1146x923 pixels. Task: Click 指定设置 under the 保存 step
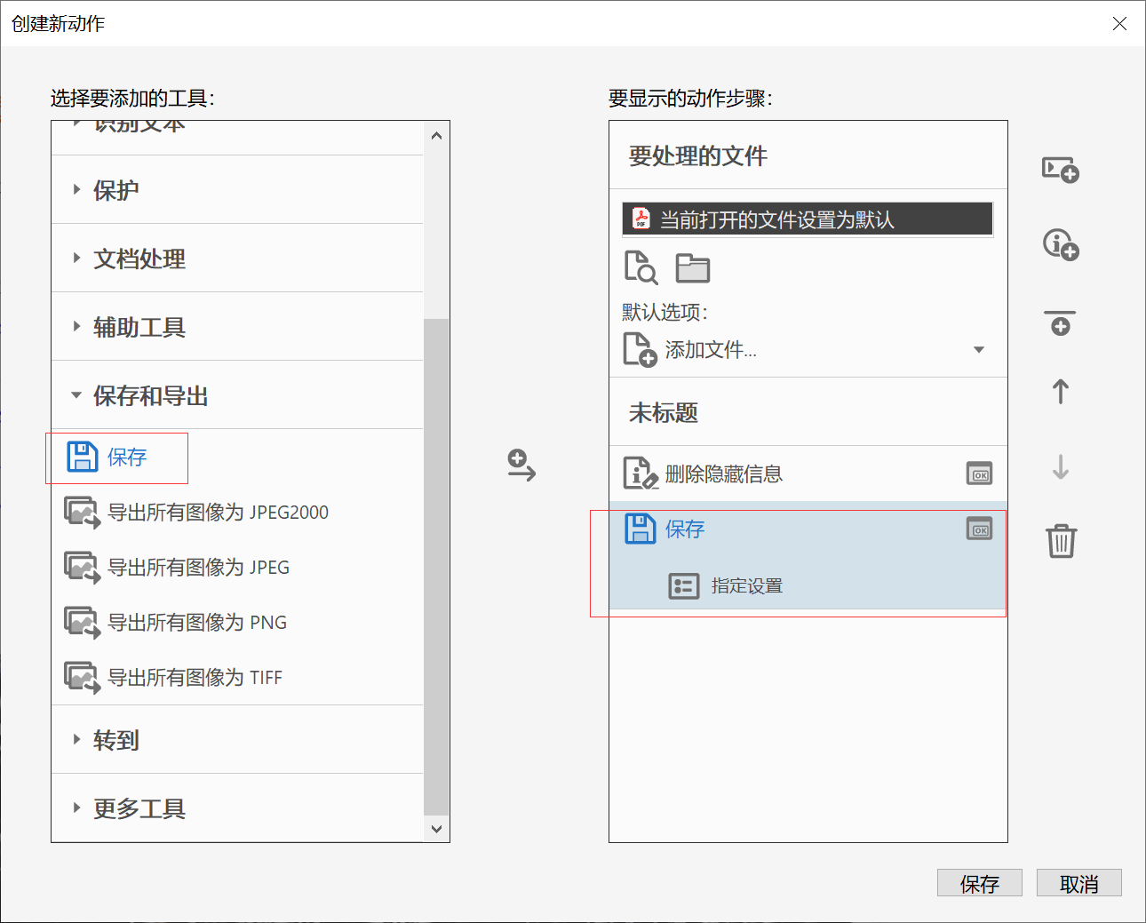click(749, 585)
